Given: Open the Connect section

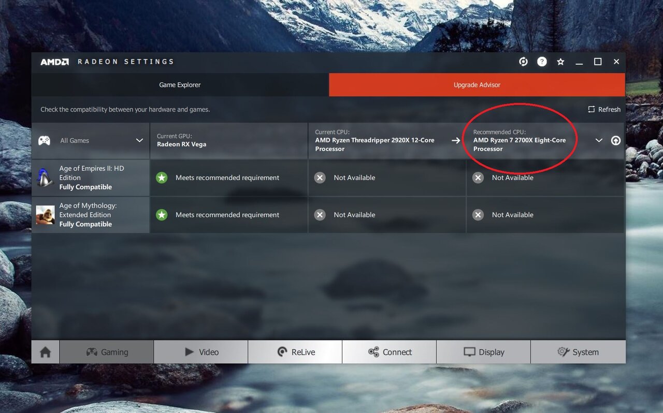Looking at the screenshot, I should [x=390, y=352].
